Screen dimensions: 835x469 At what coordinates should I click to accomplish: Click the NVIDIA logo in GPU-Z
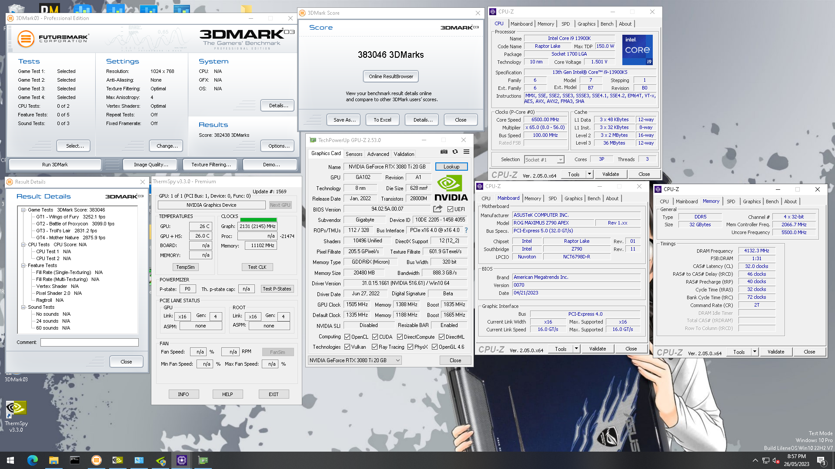click(x=451, y=188)
